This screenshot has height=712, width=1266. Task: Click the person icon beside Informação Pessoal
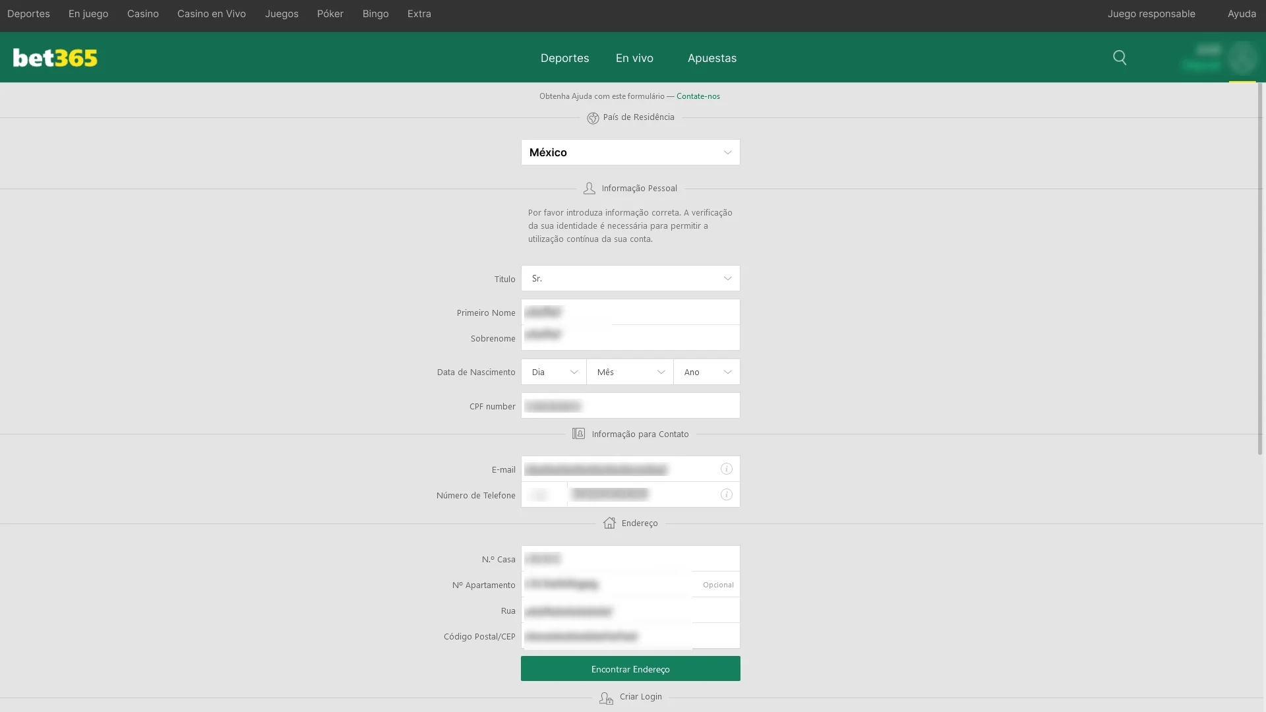point(589,188)
